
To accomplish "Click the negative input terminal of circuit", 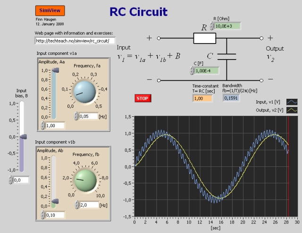I will (159, 80).
